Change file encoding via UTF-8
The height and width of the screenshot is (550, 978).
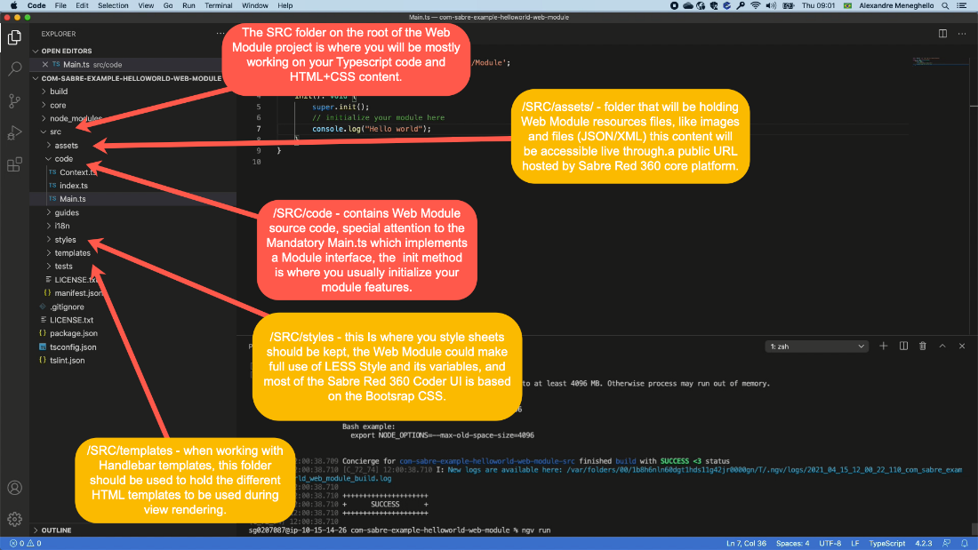830,543
